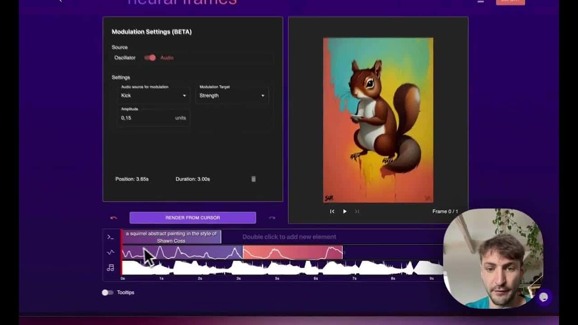Click the timeline at the 5s marker
The height and width of the screenshot is (325, 578).
(277, 279)
